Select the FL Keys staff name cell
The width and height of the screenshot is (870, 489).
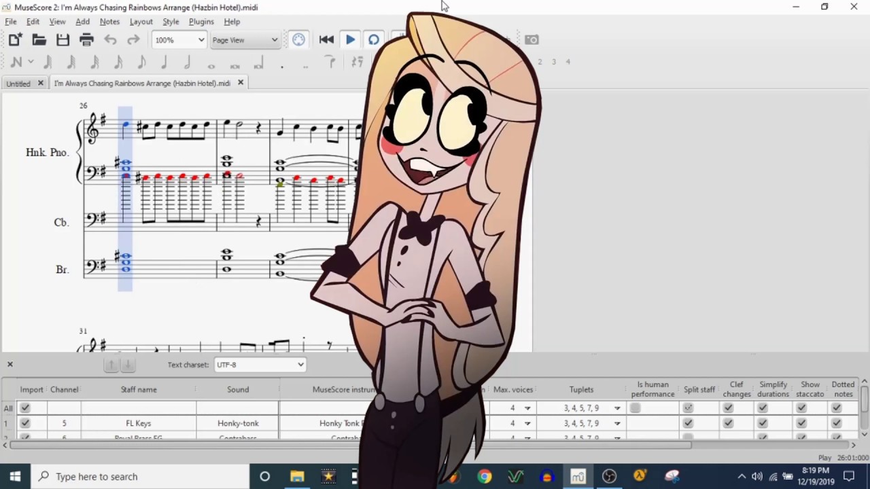(x=139, y=423)
